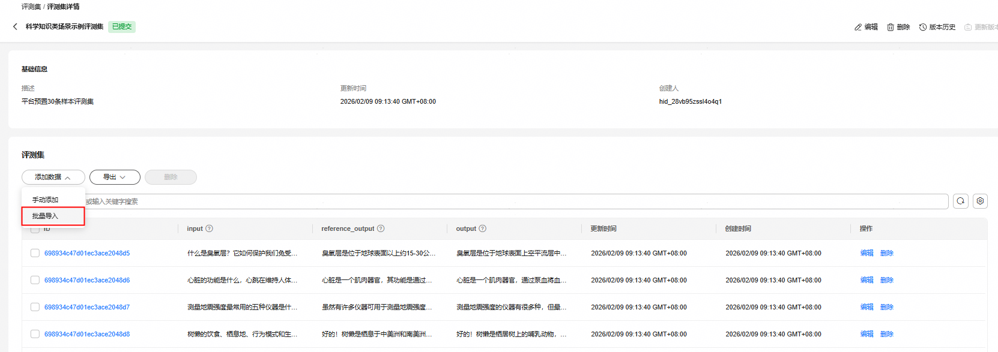This screenshot has height=352, width=998.
Task: Click 编辑 for row ending 2048d8
Action: tap(866, 334)
